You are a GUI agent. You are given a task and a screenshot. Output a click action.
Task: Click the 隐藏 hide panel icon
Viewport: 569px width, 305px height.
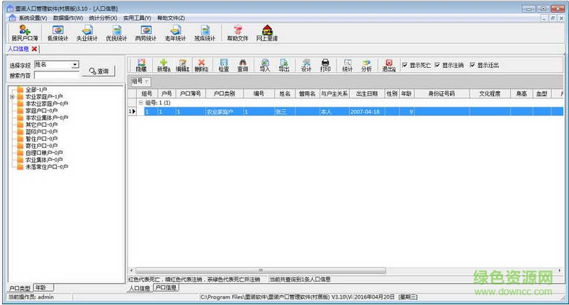point(141,65)
